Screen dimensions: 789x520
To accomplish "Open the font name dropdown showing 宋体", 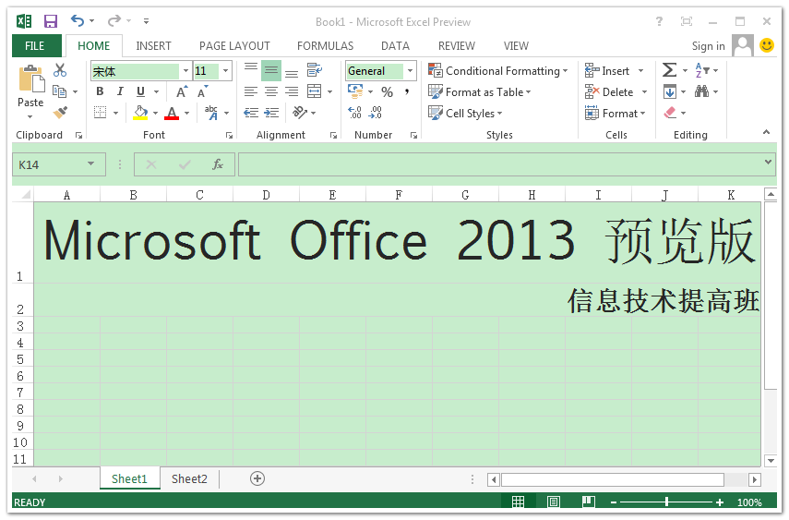I will point(185,70).
